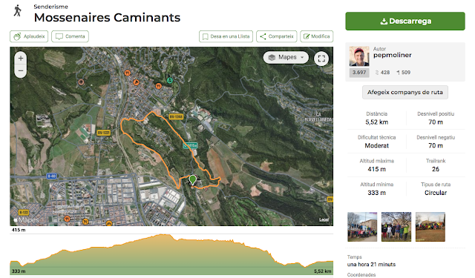Click the green start marker on the route
This screenshot has height=278, width=475.
[193, 179]
